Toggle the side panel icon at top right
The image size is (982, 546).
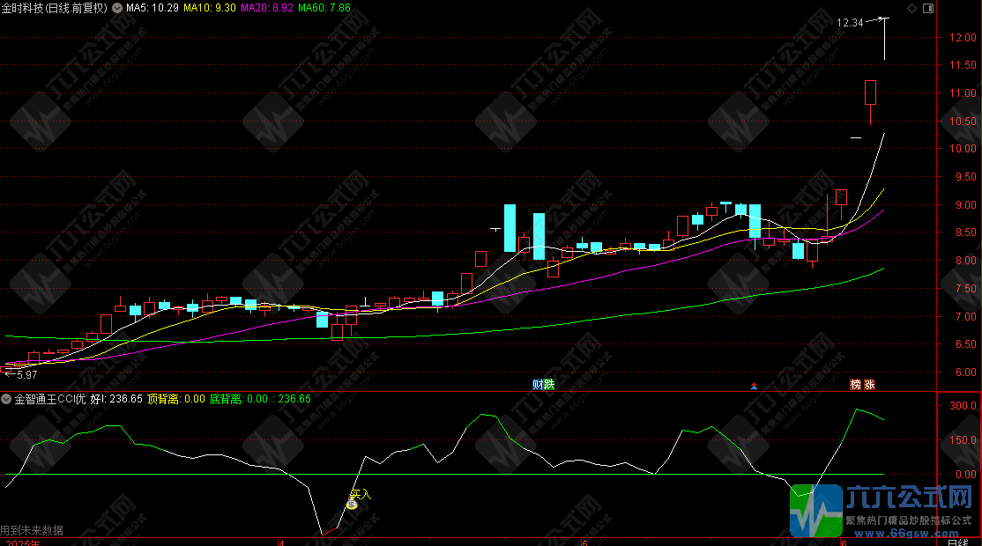pos(926,8)
